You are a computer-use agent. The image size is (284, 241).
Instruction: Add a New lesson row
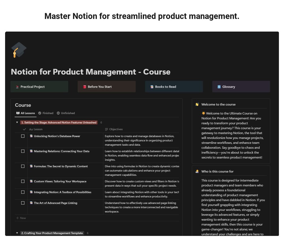tap(21, 218)
